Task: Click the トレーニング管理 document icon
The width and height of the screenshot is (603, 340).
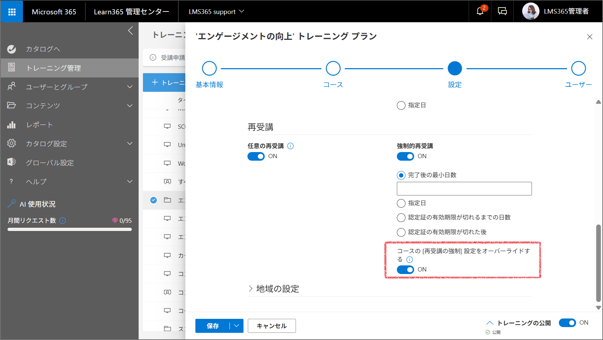Action: coord(11,67)
